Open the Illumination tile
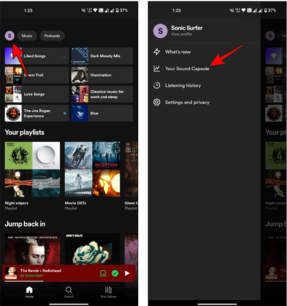287x306 pixels. pyautogui.click(x=102, y=75)
